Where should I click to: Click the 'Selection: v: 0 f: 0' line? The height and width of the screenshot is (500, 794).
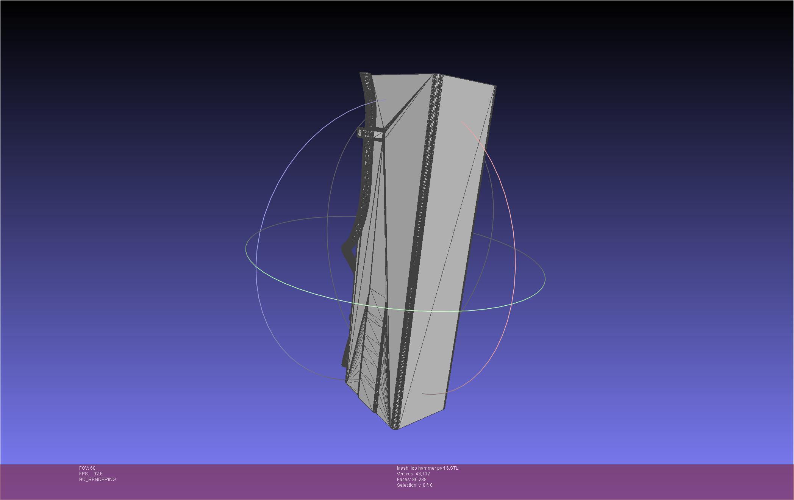[x=415, y=485]
